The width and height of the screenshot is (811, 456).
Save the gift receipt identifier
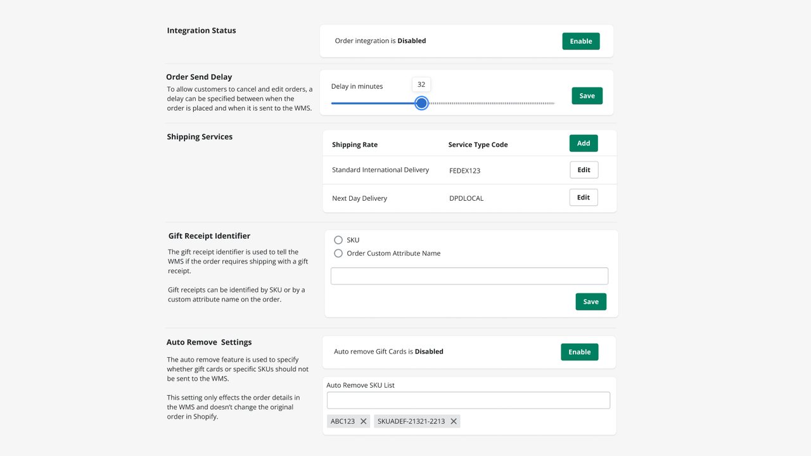tap(591, 301)
